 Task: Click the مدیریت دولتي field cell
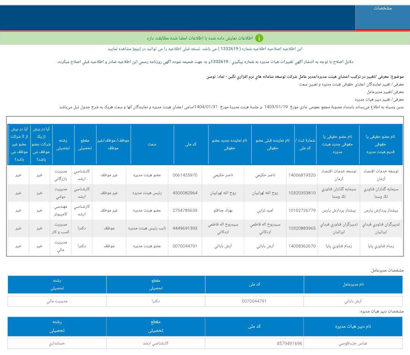pyautogui.click(x=61, y=193)
